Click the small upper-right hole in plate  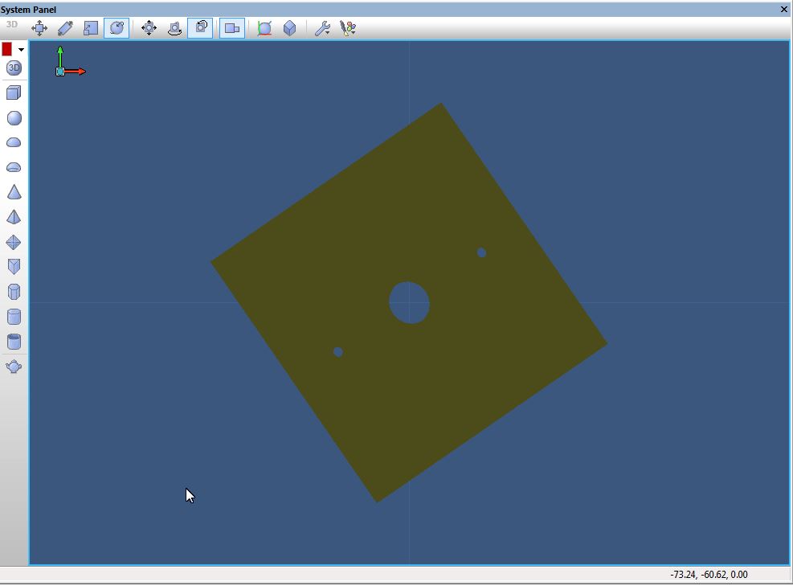tap(481, 252)
